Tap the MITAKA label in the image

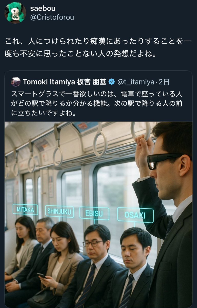(25, 209)
